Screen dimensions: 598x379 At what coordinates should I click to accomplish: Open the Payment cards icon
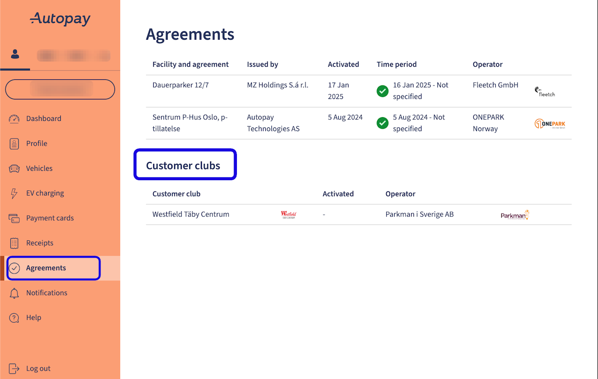14,218
